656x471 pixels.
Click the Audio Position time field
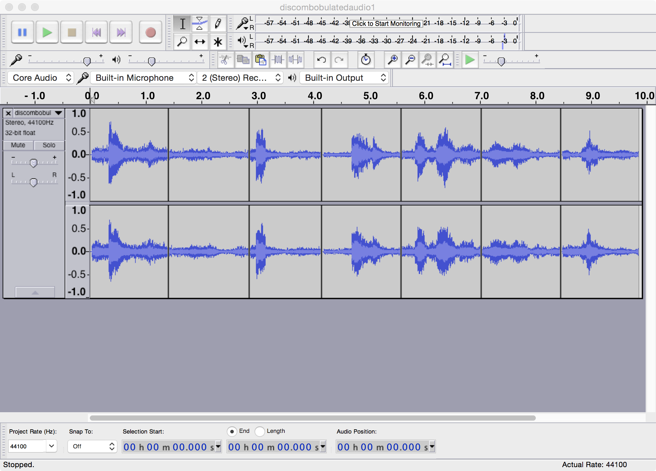click(x=386, y=447)
